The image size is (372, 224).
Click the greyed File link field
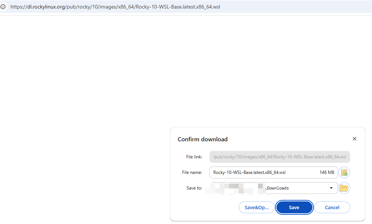point(280,157)
